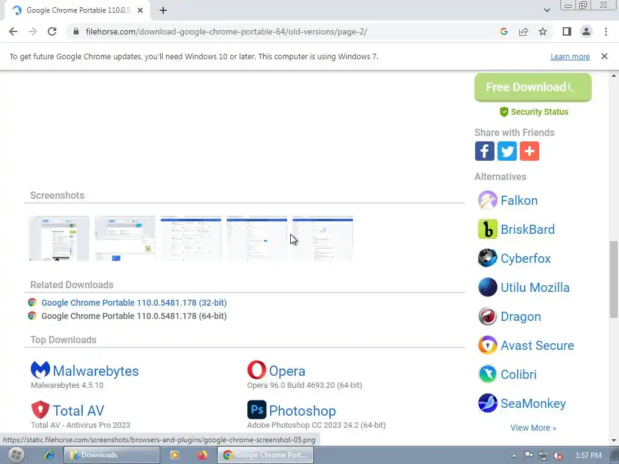
Task: Open Google search side icon in address bar
Action: pos(504,31)
